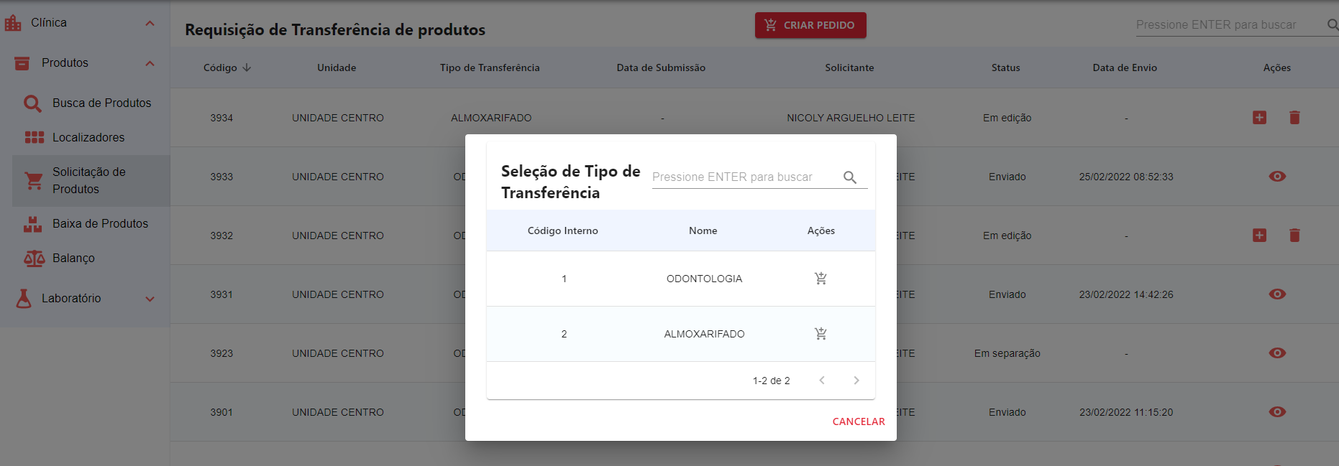
Task: View request 3933 using eye icon
Action: tap(1277, 177)
